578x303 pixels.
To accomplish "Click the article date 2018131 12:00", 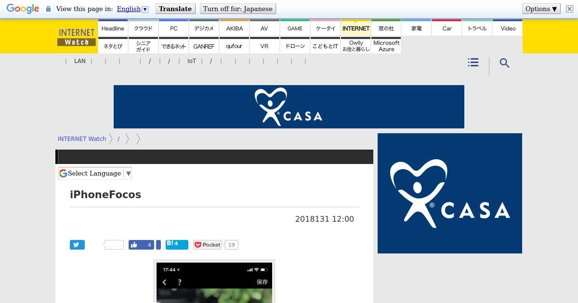I will click(x=325, y=219).
